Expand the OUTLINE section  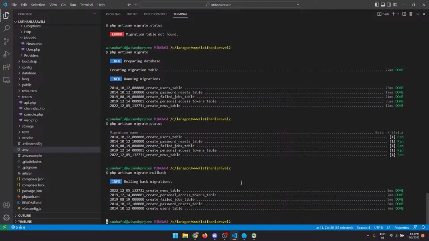point(16,216)
